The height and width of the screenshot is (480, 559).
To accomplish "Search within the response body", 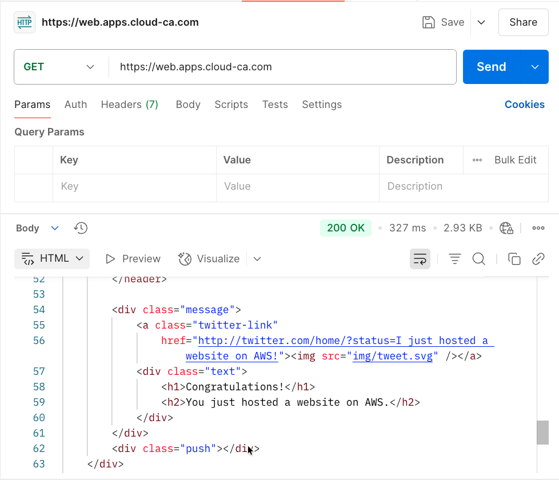I will (x=478, y=259).
